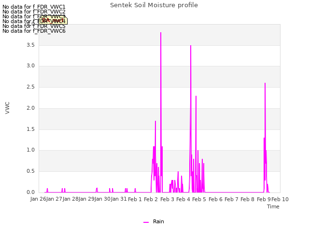309x231 pixels.
Task: Click the Rain peak reaching 2.6 on Feb 9
Action: (265, 84)
